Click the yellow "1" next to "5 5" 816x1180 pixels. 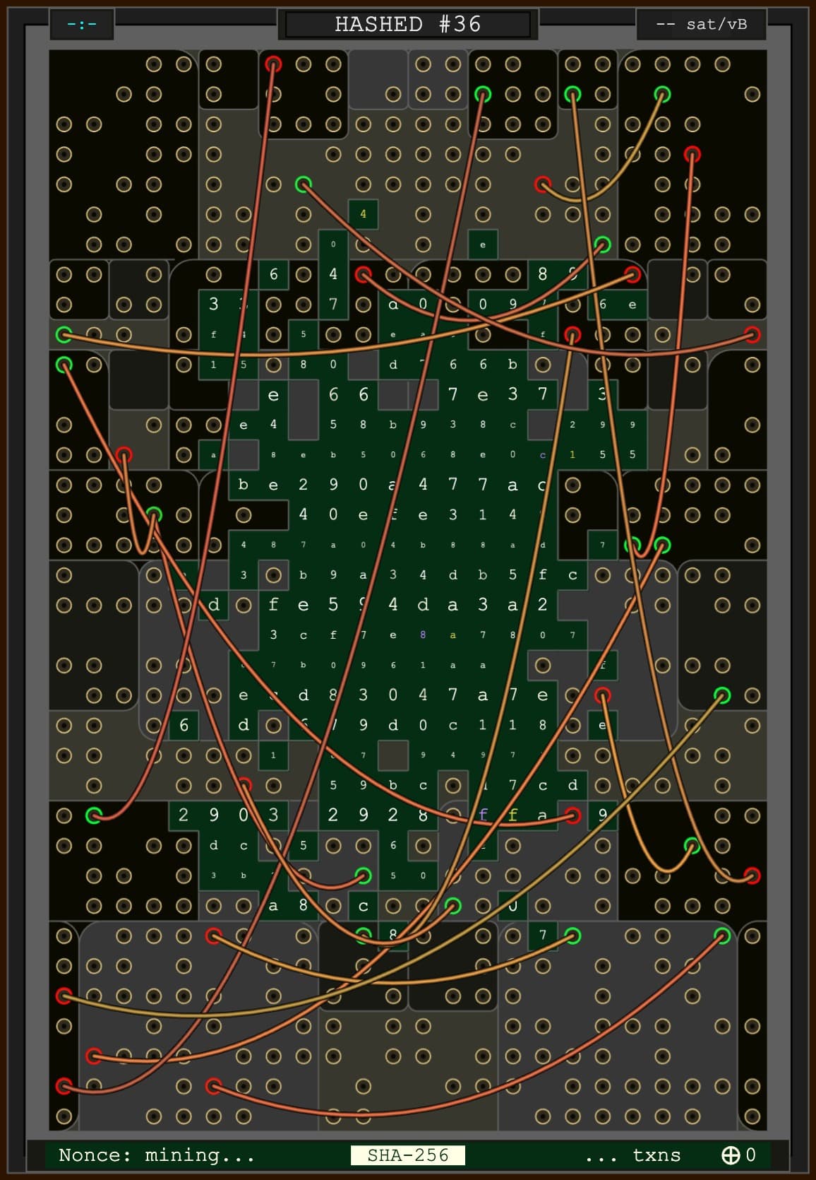[572, 454]
